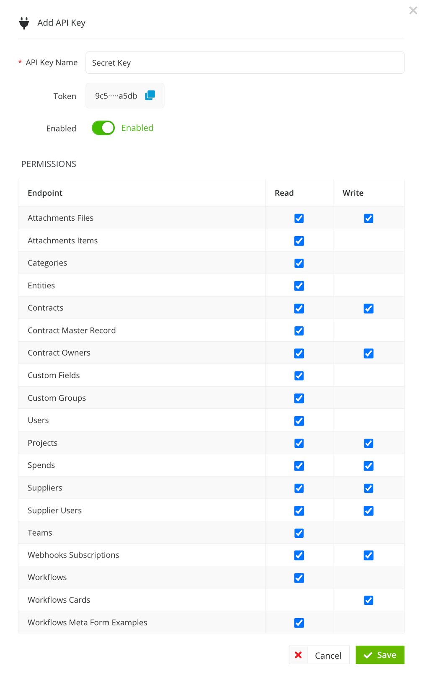This screenshot has width=421, height=681.
Task: Click the plug icon beside Add API Key
Action: click(24, 23)
